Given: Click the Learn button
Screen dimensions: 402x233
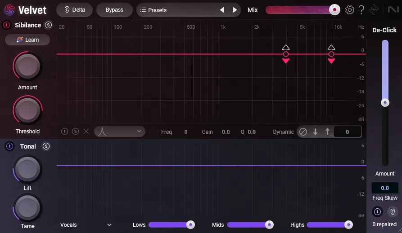Looking at the screenshot, I should click(x=27, y=40).
